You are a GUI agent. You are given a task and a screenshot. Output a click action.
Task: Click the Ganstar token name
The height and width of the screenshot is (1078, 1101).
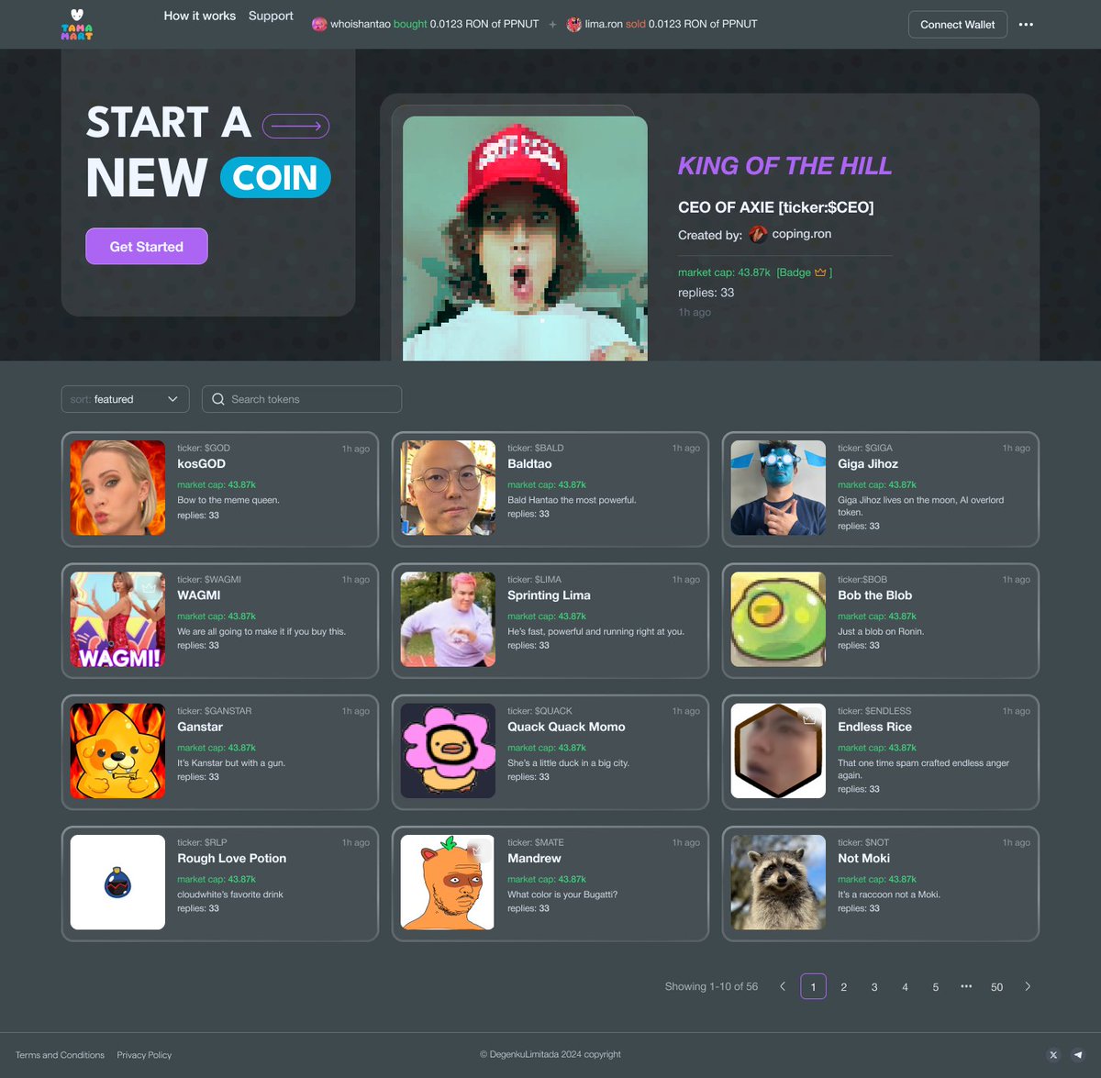pos(200,727)
